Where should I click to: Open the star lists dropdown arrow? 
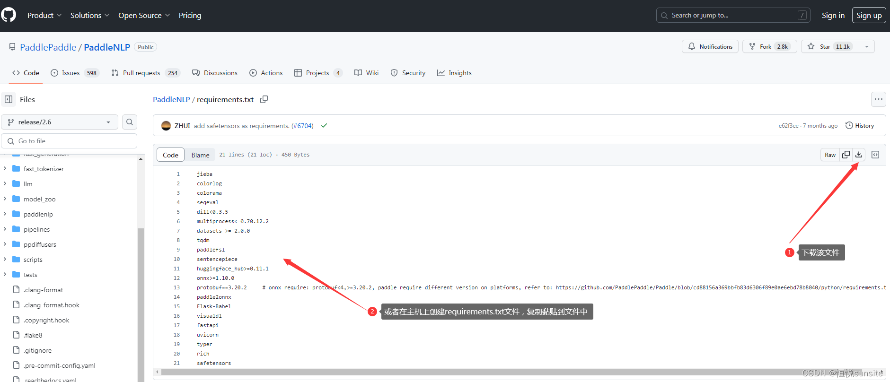[867, 46]
